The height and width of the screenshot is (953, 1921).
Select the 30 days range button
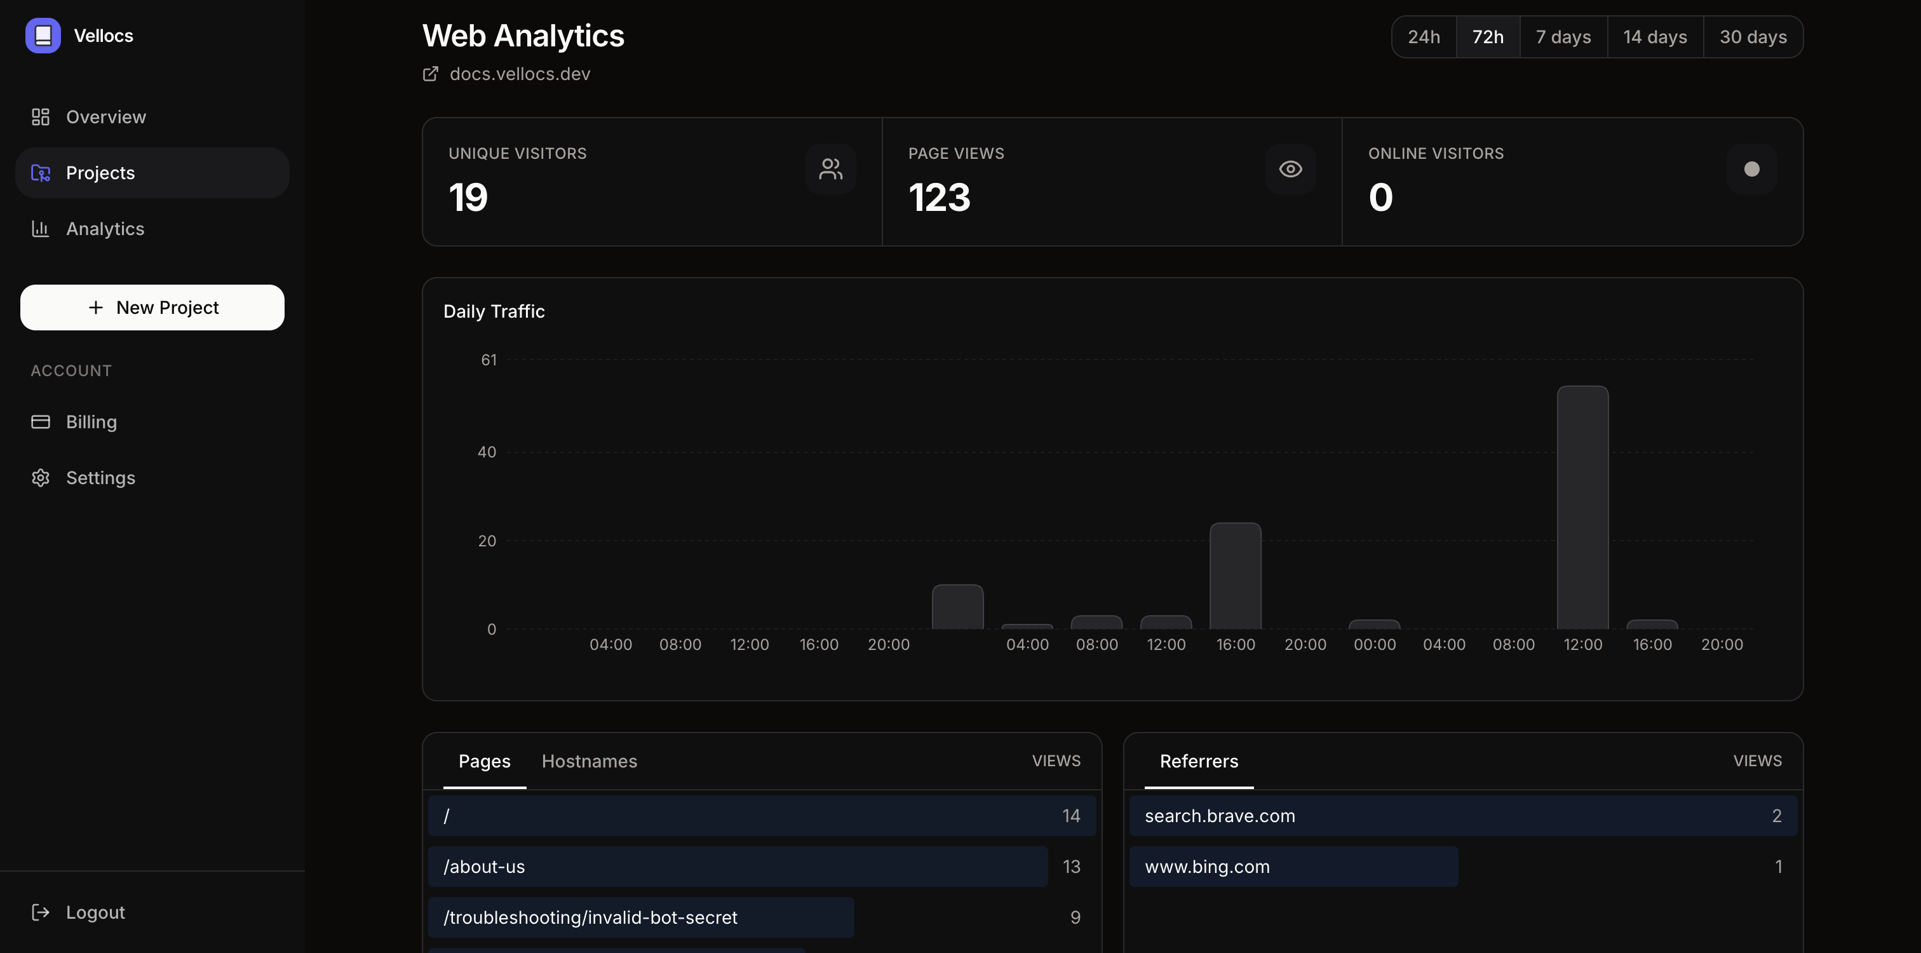point(1753,36)
